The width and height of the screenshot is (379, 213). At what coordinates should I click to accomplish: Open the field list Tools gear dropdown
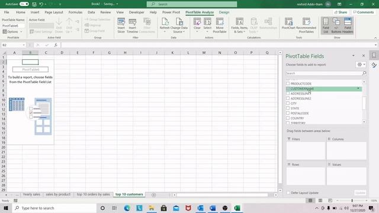point(361,64)
